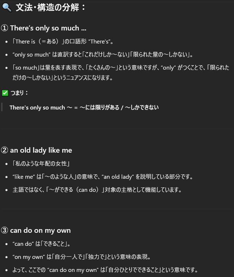Viewport: 234px width, 277px height.
Task: Click the bullet "can do" は「できること」
Action: click(x=42, y=244)
